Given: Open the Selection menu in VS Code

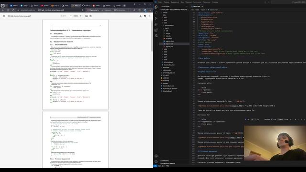Looking at the screenshot, I should (175, 2).
